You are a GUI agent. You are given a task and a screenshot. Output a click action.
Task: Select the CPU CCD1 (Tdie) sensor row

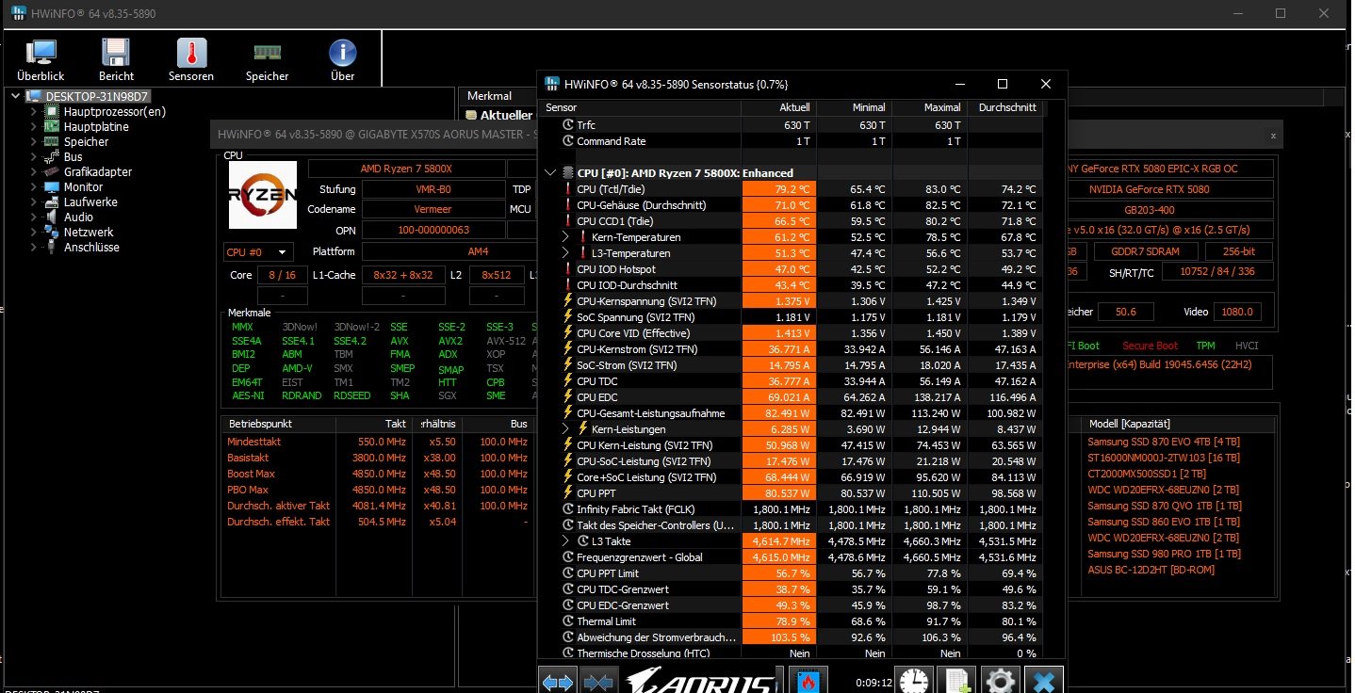(x=791, y=221)
